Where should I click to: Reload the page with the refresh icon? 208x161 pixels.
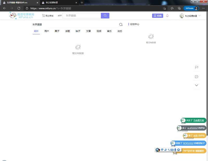point(19,8)
